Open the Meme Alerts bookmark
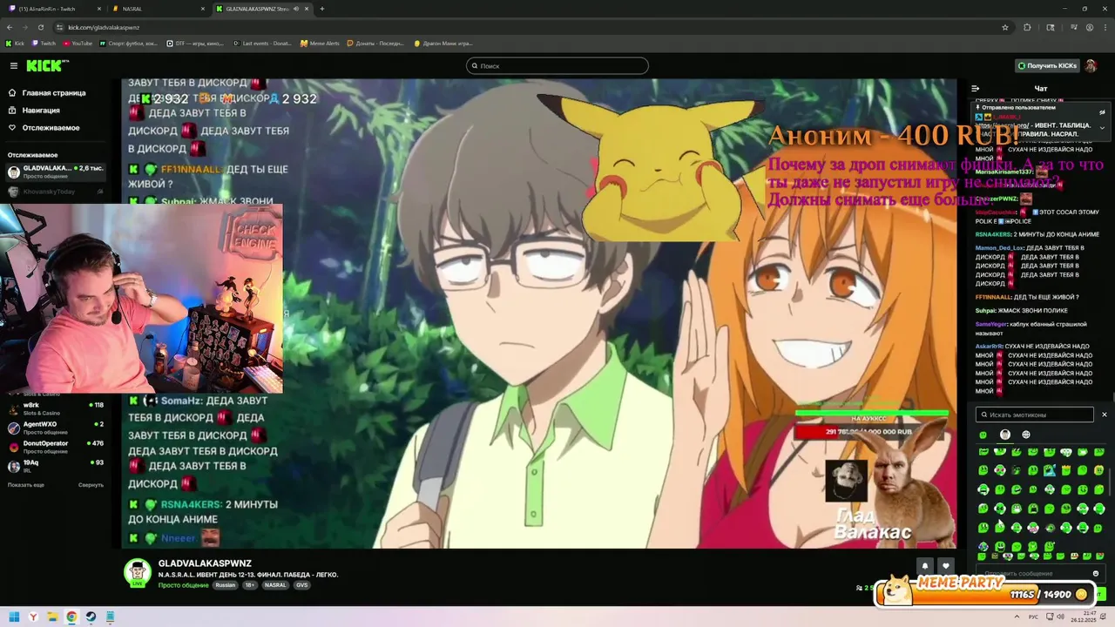Viewport: 1115px width, 627px height. point(320,43)
